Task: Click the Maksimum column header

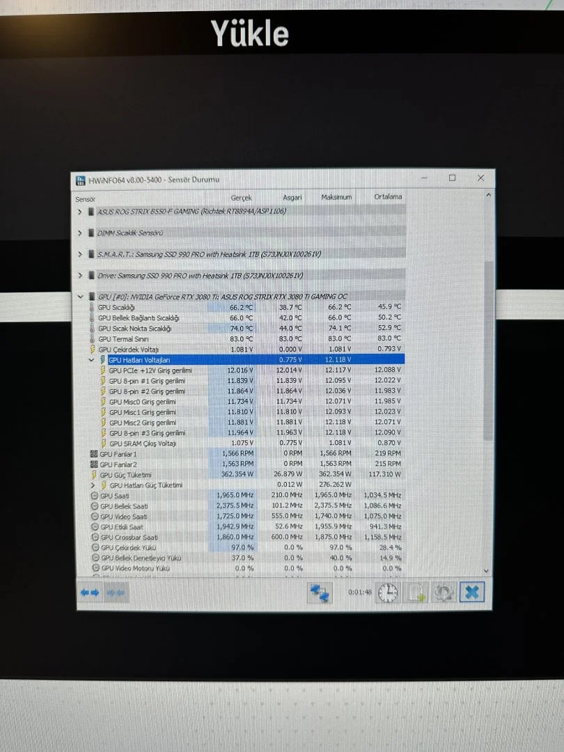Action: [337, 197]
